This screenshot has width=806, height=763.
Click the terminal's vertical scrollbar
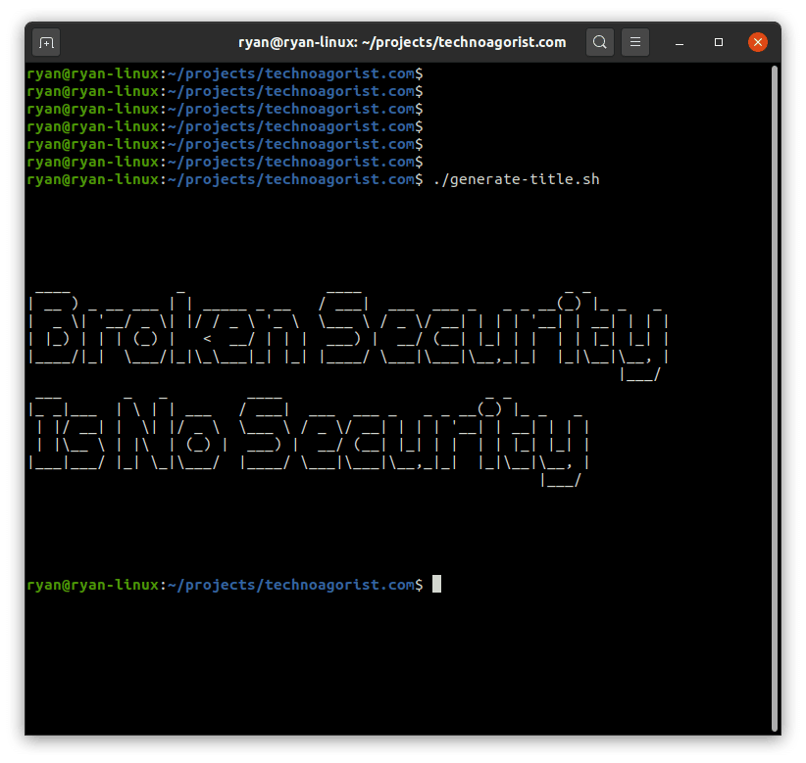pos(775,392)
